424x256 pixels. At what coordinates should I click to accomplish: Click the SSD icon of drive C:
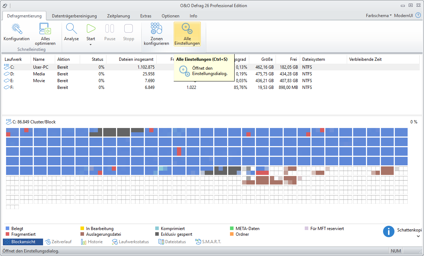pos(6,67)
